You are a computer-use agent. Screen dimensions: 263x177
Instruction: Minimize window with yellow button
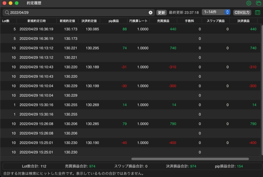pyautogui.click(x=11, y=3)
